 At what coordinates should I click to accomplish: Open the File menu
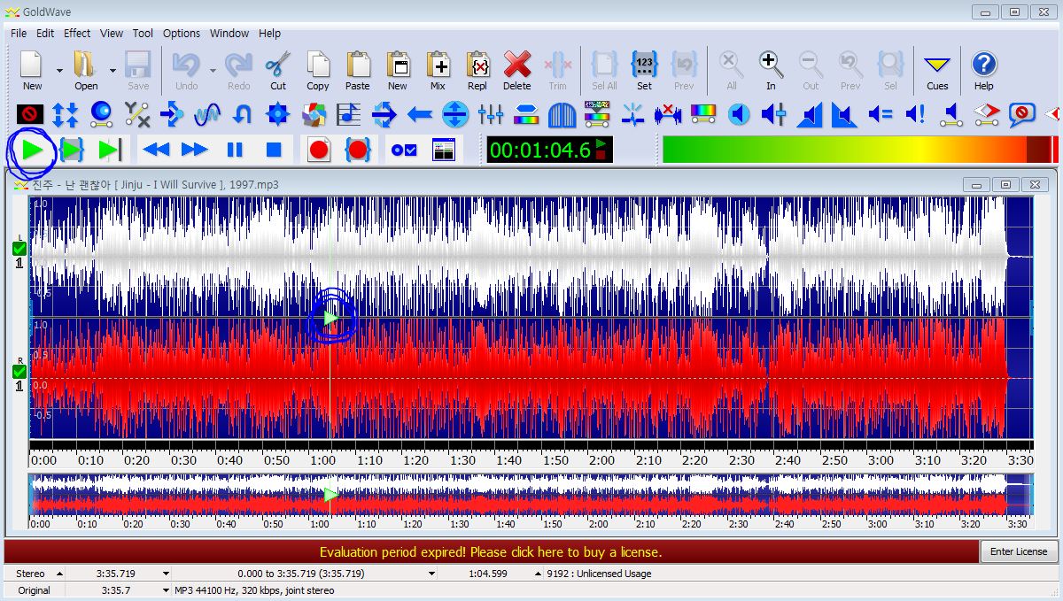(19, 33)
